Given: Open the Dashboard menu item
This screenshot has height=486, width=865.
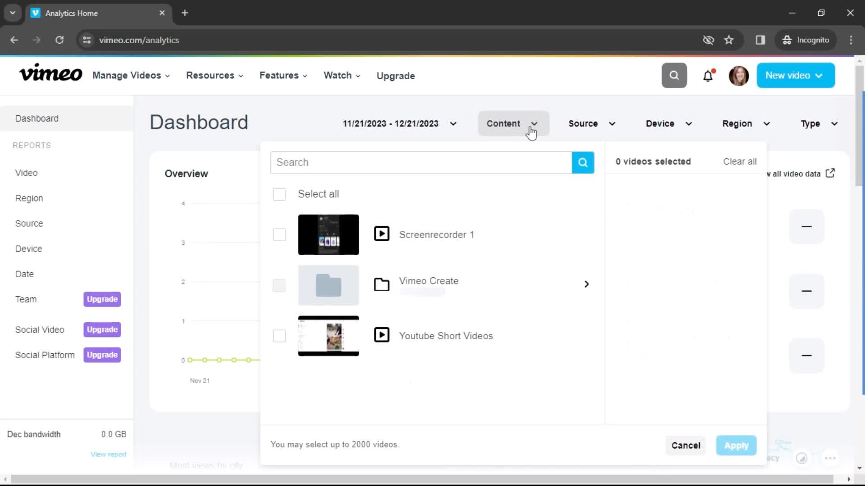Looking at the screenshot, I should point(37,118).
